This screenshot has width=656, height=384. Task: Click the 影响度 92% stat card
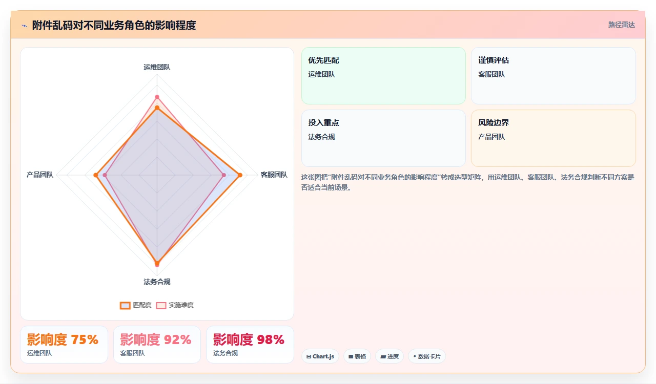tap(157, 345)
